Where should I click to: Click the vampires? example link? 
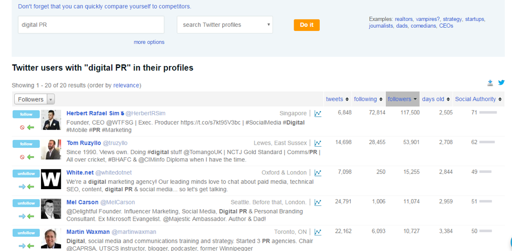tap(428, 19)
